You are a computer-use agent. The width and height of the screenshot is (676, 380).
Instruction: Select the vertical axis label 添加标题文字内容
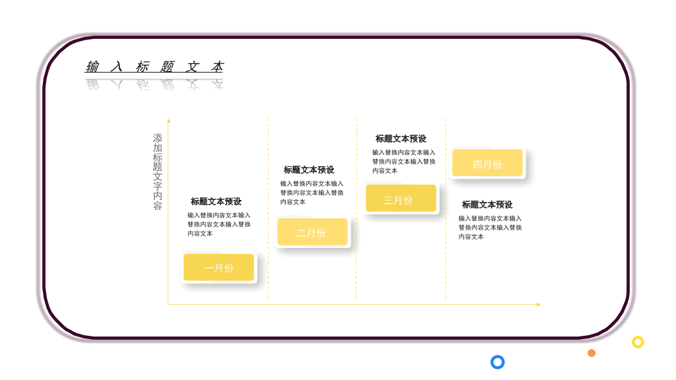click(157, 172)
